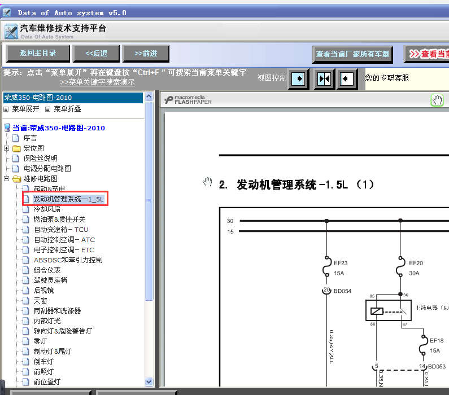Open 后视镜 diagram

pyautogui.click(x=44, y=290)
